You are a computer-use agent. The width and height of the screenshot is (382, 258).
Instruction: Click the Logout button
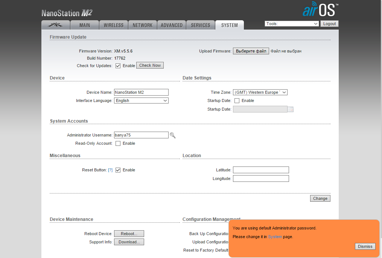click(329, 24)
